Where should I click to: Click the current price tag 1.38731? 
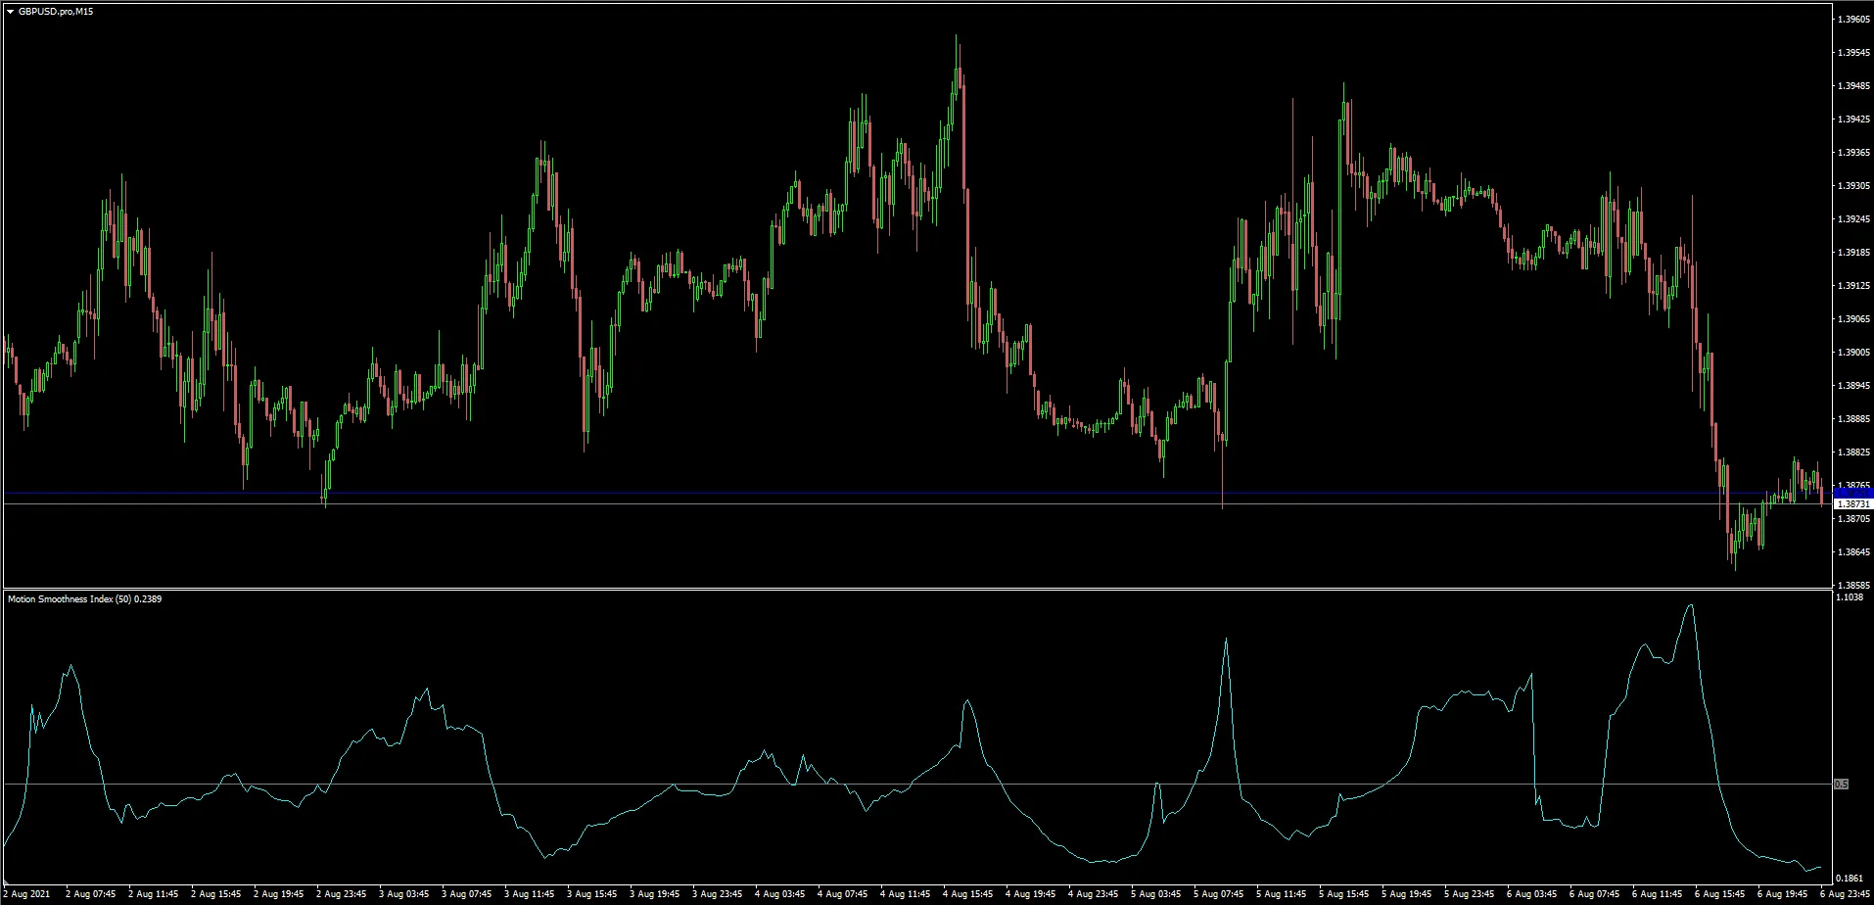[1851, 503]
